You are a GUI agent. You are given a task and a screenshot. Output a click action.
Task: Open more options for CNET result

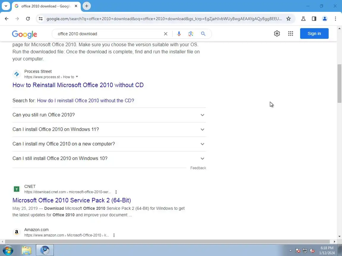116,192
